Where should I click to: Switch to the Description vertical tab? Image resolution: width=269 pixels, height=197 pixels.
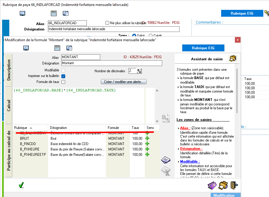(9, 70)
